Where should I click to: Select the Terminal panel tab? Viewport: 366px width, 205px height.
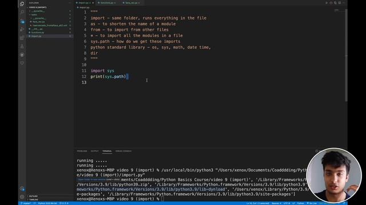[x=107, y=151]
